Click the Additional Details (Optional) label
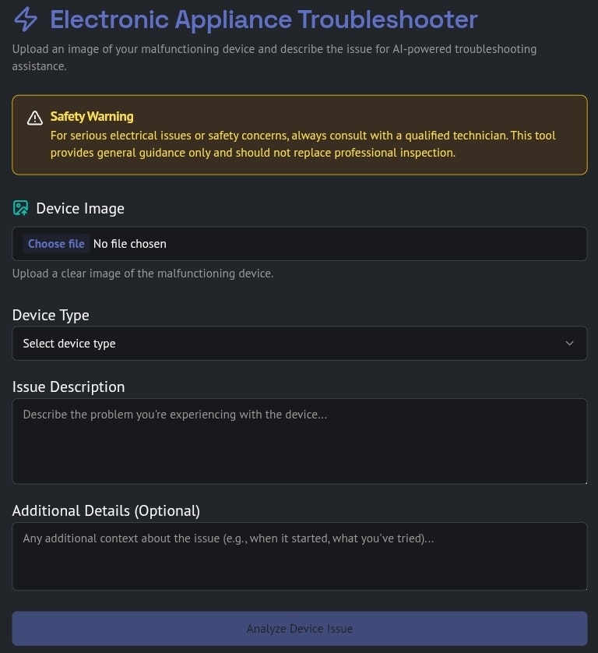 click(106, 510)
